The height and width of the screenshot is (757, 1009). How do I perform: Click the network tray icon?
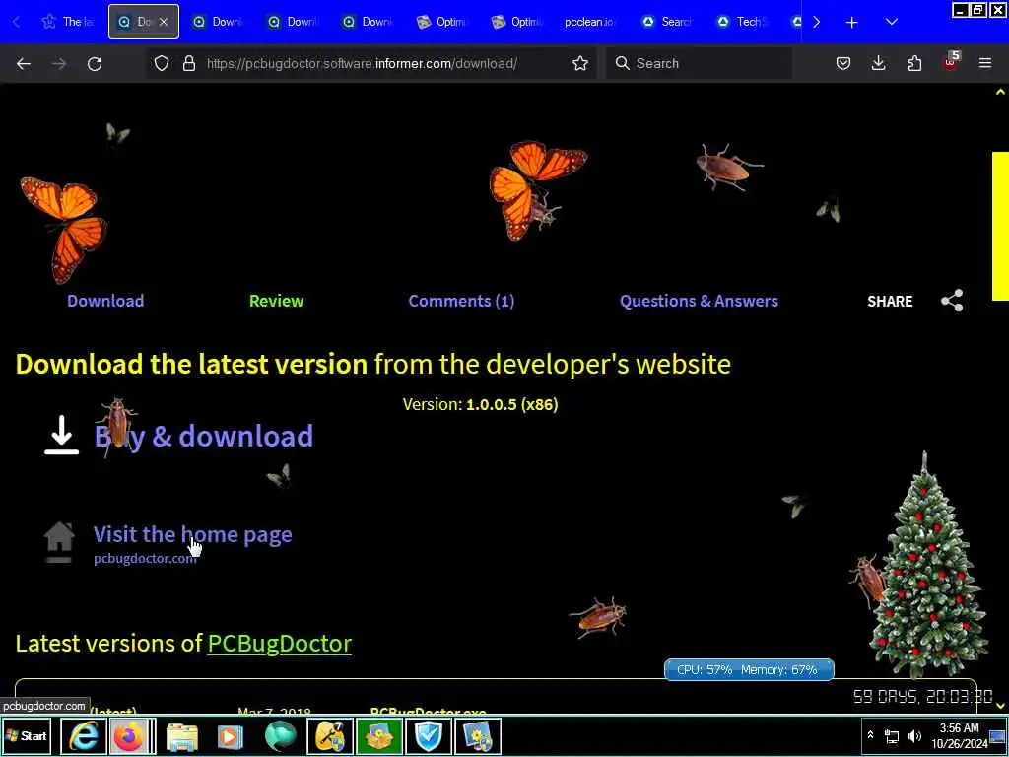[892, 735]
